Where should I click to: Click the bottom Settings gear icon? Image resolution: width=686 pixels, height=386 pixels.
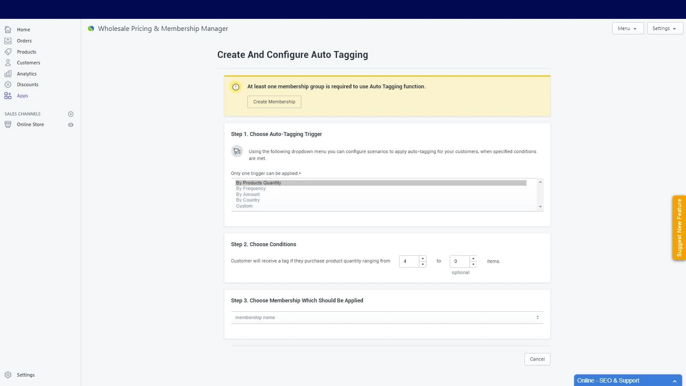(8, 375)
